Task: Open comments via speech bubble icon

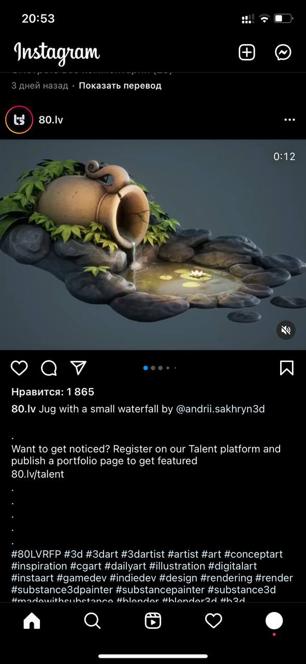Action: (49, 368)
